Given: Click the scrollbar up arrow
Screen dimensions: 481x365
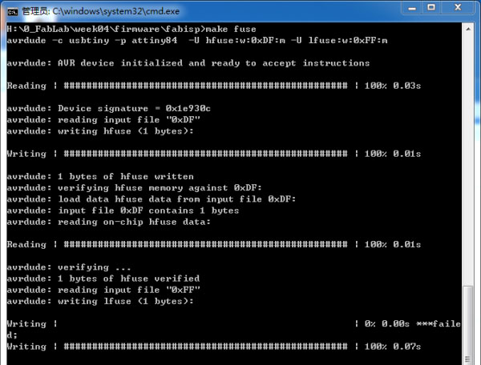Looking at the screenshot, I should tap(468, 29).
